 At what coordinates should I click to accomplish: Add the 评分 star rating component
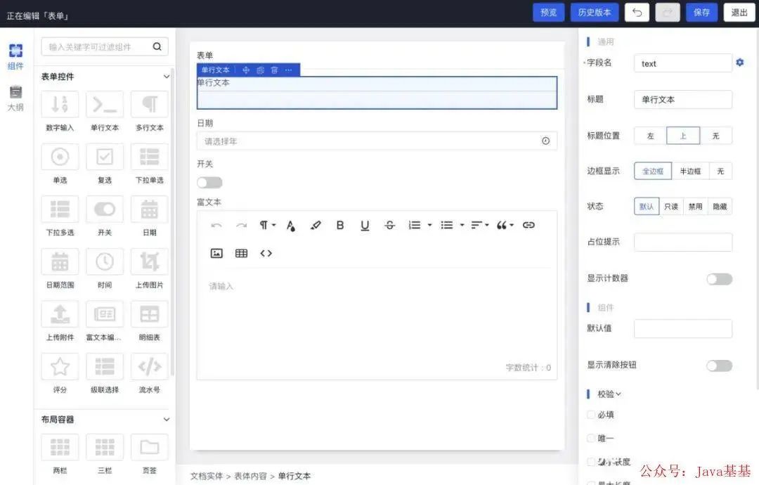tap(60, 366)
